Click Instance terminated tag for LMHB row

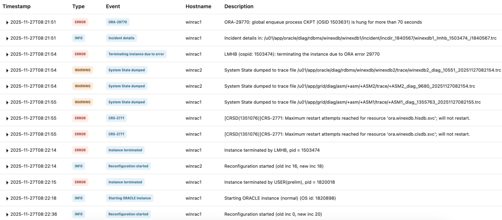(x=125, y=150)
